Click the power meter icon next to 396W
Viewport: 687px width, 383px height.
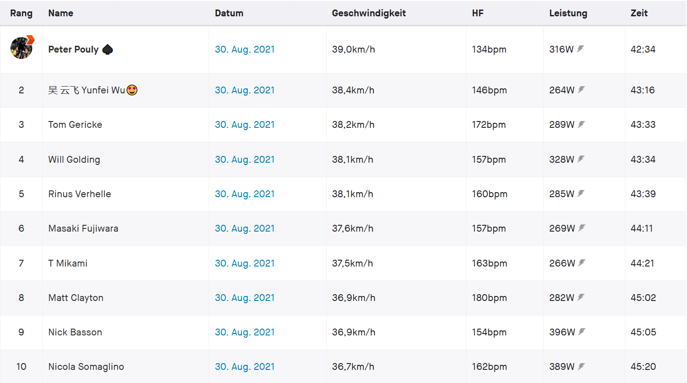[582, 332]
